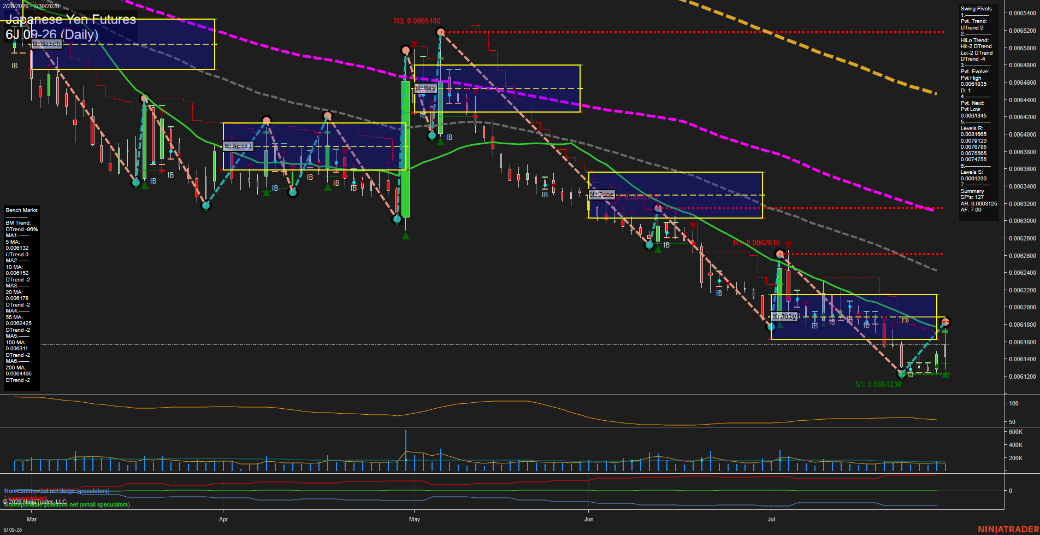Viewport: 1040px width, 535px height.
Task: Click the Nonreportable positions net legend entry
Action: (67, 504)
